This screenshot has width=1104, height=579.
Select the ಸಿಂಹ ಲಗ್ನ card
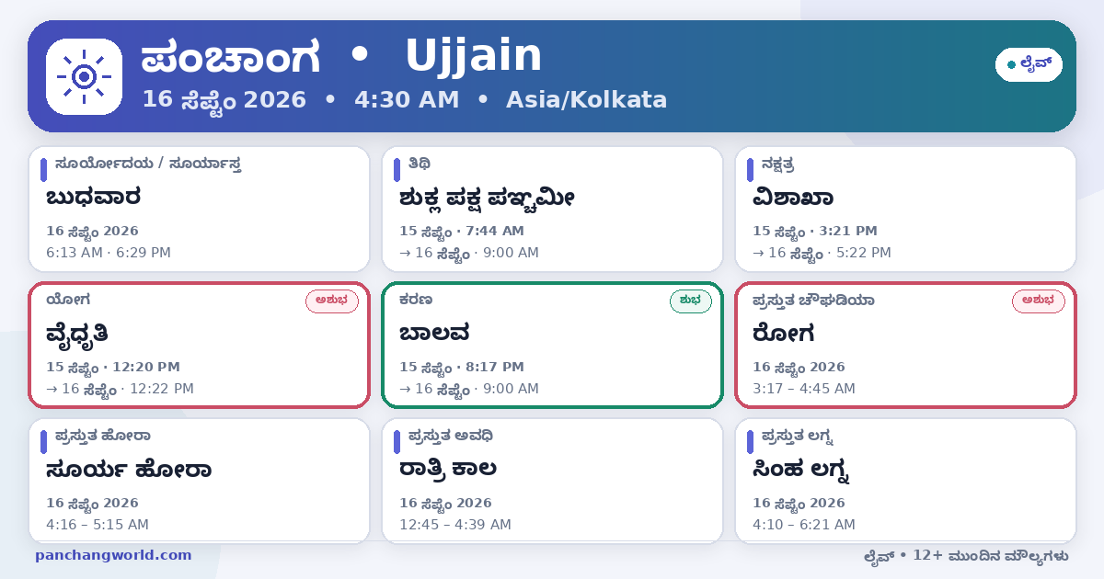coord(905,481)
